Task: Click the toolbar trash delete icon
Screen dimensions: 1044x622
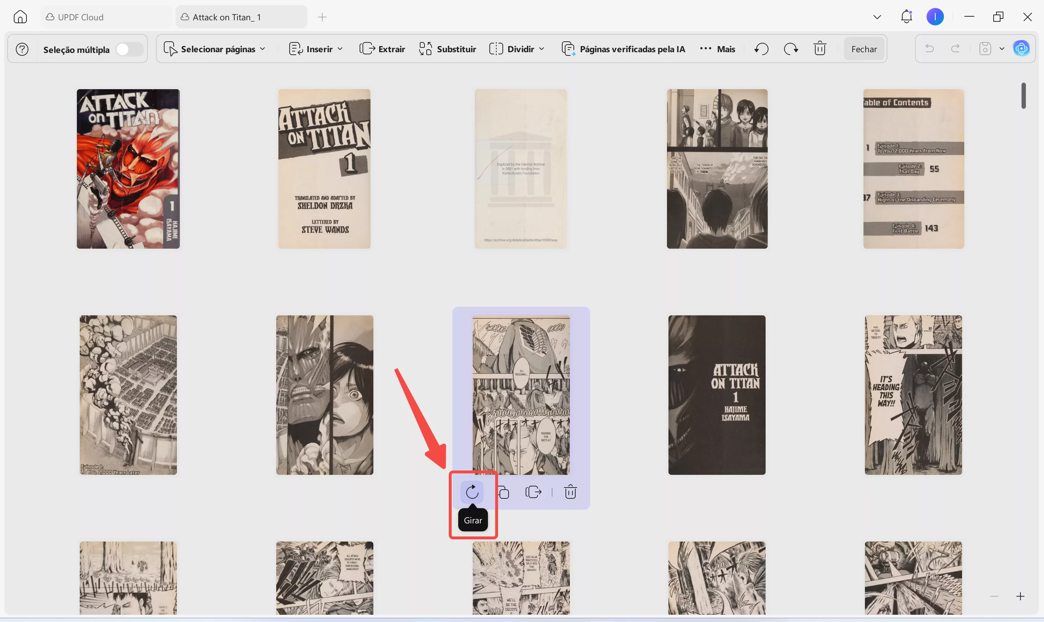Action: 820,49
